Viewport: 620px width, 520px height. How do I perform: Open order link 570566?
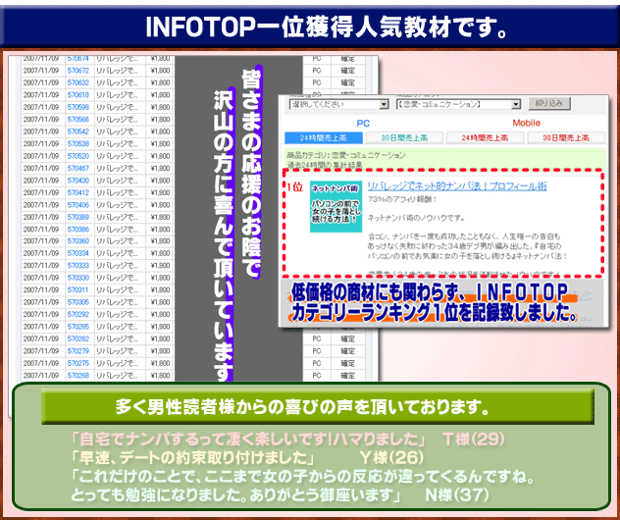pos(77,120)
